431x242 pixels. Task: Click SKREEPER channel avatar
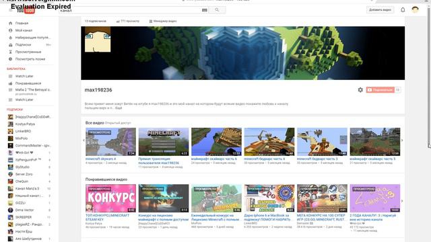pos(11,217)
